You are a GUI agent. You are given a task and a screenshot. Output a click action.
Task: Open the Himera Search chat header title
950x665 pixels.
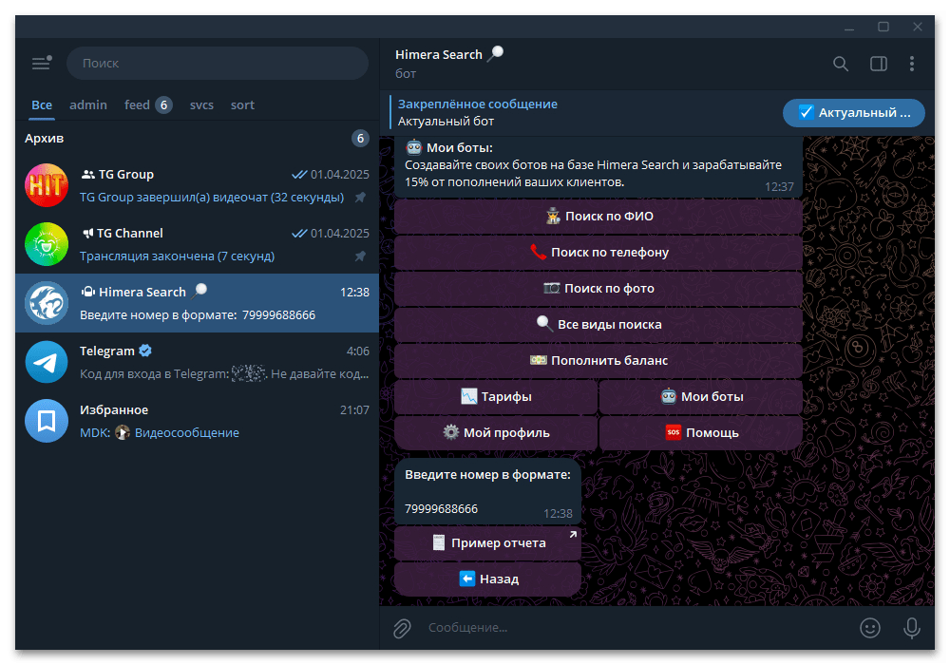point(449,54)
